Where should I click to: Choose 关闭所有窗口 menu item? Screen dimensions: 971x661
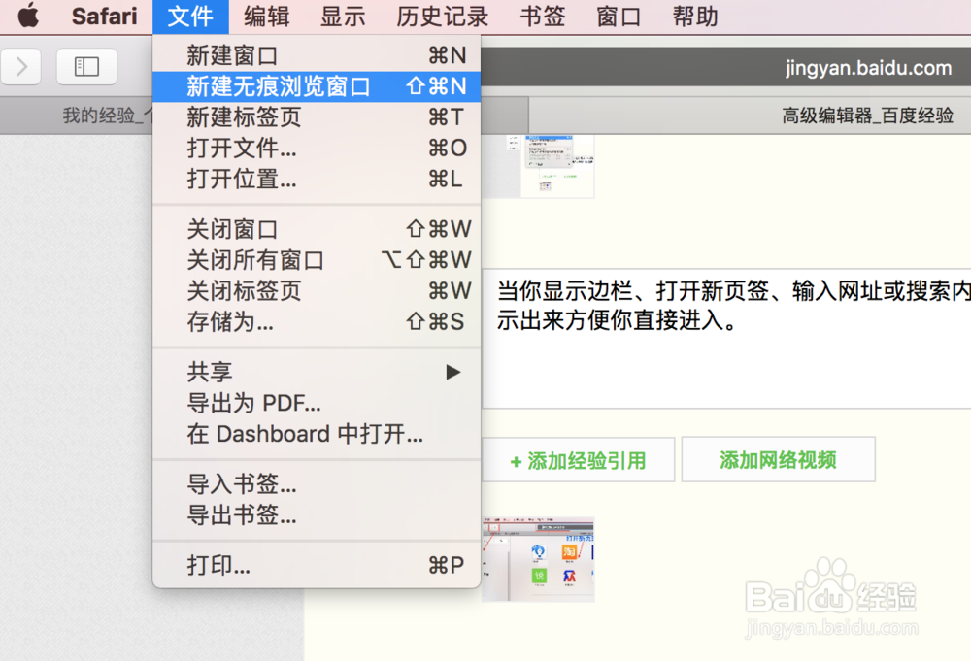pos(317,260)
